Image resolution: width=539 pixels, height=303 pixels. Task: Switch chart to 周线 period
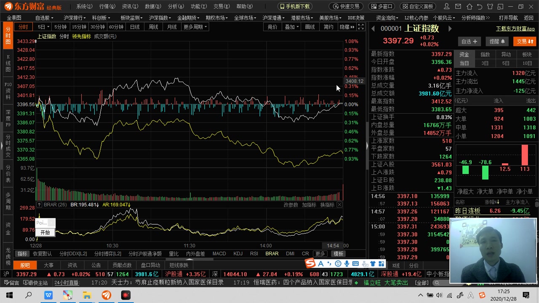pos(153,27)
